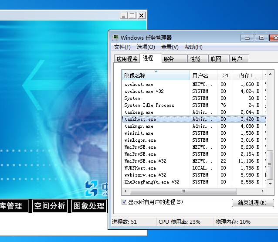Click memory value 11,196 K cell
Screen dimensions: 278x242
(x=249, y=161)
